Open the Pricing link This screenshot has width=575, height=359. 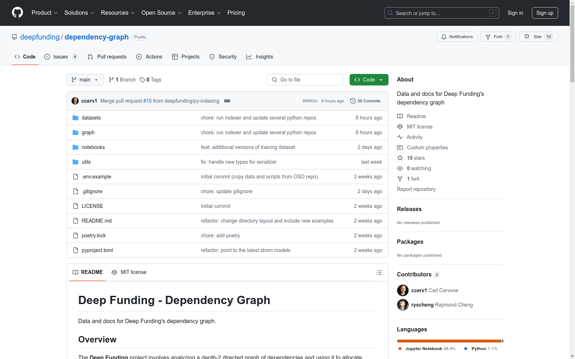[x=236, y=13]
